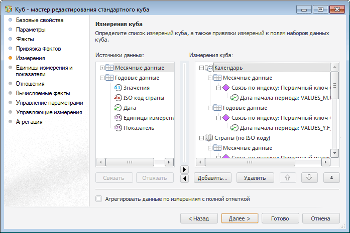
Task: Click the book icon of Страны (по ISO коду)
Action: click(x=210, y=138)
